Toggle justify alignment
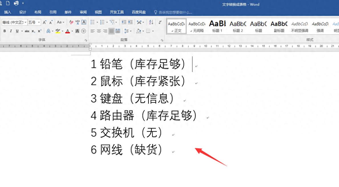339x187 pixels. coord(111,31)
